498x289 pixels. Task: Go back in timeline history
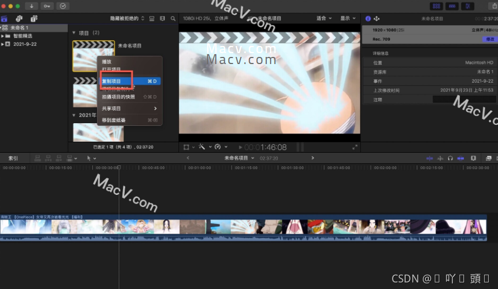pos(188,158)
